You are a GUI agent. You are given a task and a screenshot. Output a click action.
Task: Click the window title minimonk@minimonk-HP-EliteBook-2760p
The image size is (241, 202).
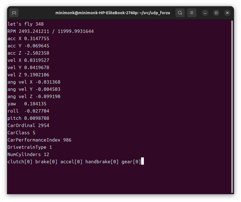point(112,13)
